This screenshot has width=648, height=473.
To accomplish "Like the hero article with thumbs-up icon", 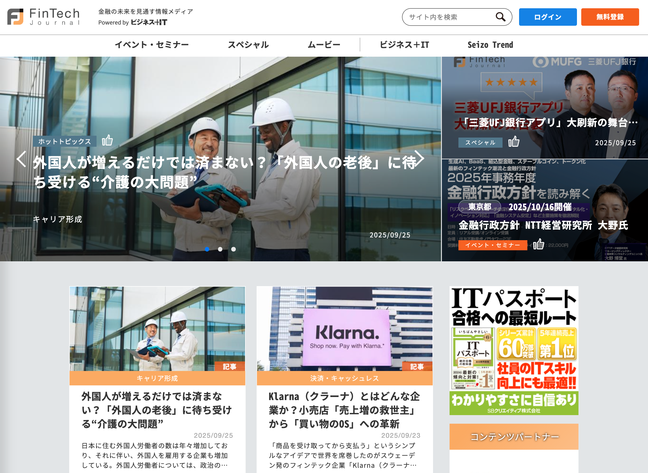I will click(x=107, y=141).
